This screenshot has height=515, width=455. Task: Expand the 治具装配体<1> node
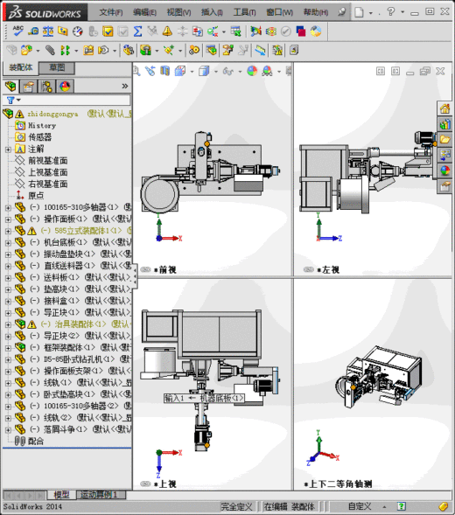pos(8,325)
